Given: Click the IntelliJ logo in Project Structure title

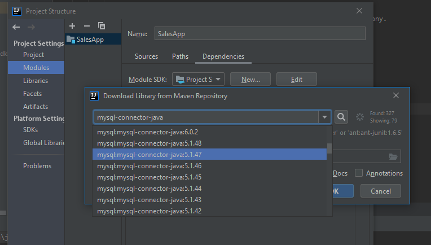Looking at the screenshot, I should point(17,11).
